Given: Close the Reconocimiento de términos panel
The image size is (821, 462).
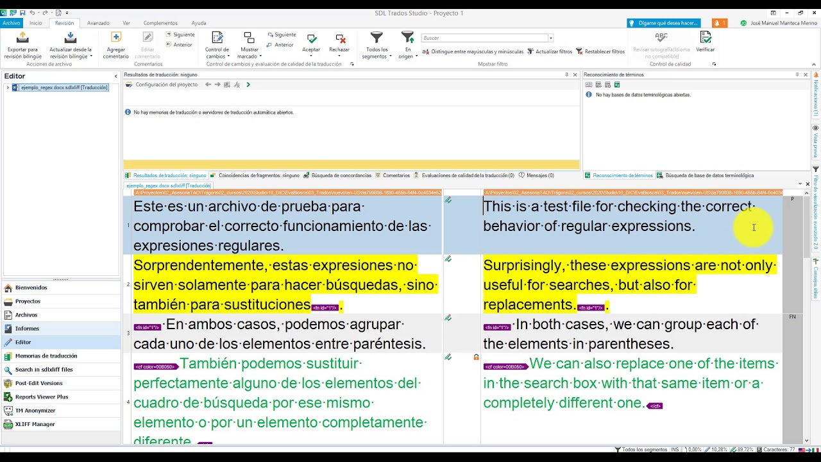Looking at the screenshot, I should point(806,74).
